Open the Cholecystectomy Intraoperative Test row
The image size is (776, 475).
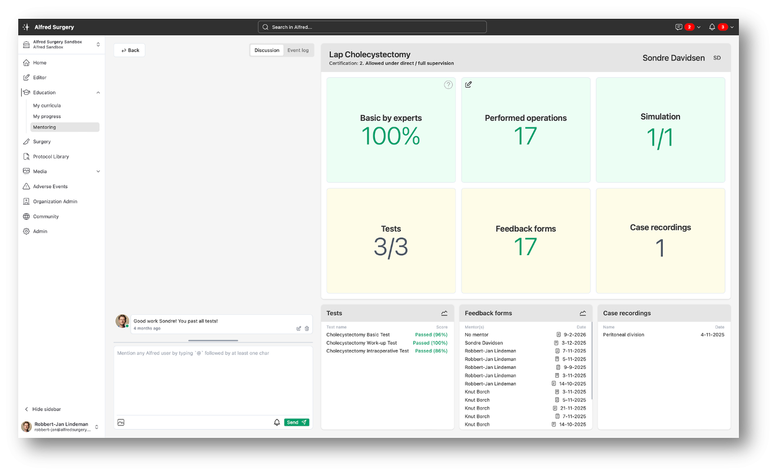click(x=387, y=351)
